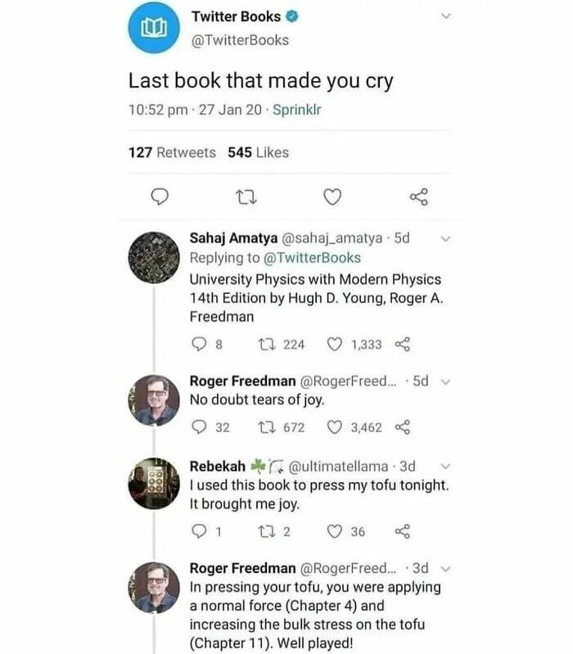
Task: View the 127 Retweets list
Action: tap(172, 152)
